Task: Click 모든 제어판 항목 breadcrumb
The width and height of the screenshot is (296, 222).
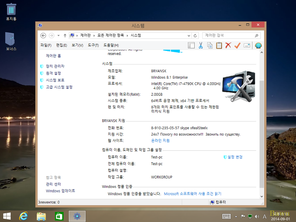Action: pyautogui.click(x=111, y=35)
